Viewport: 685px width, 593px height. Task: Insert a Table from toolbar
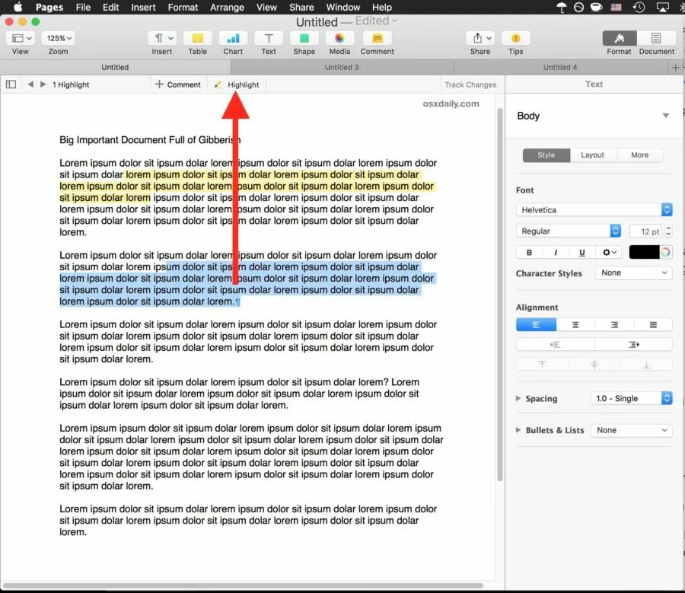point(197,39)
